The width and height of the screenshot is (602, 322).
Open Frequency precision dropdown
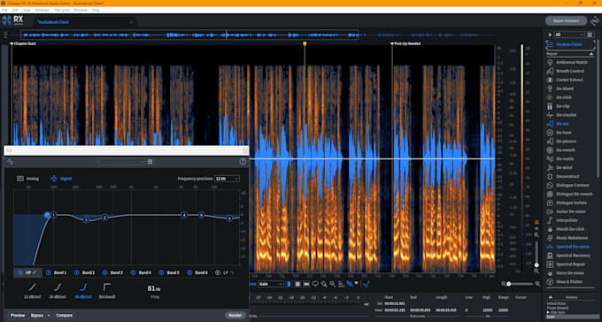tap(227, 179)
